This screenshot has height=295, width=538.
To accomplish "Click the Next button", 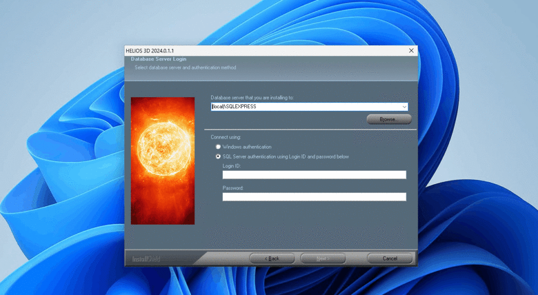I will point(323,258).
